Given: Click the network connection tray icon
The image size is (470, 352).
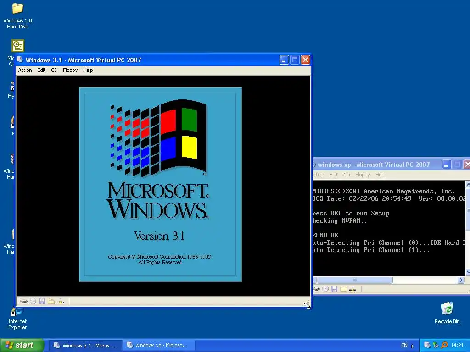Looking at the screenshot, I should click(x=436, y=345).
